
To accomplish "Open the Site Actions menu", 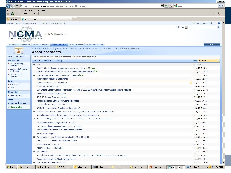I will pyautogui.click(x=212, y=45).
